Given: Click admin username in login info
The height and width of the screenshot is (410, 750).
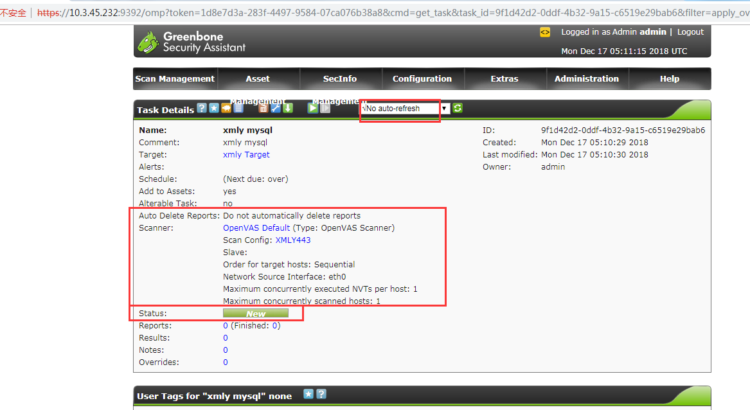Looking at the screenshot, I should (653, 32).
